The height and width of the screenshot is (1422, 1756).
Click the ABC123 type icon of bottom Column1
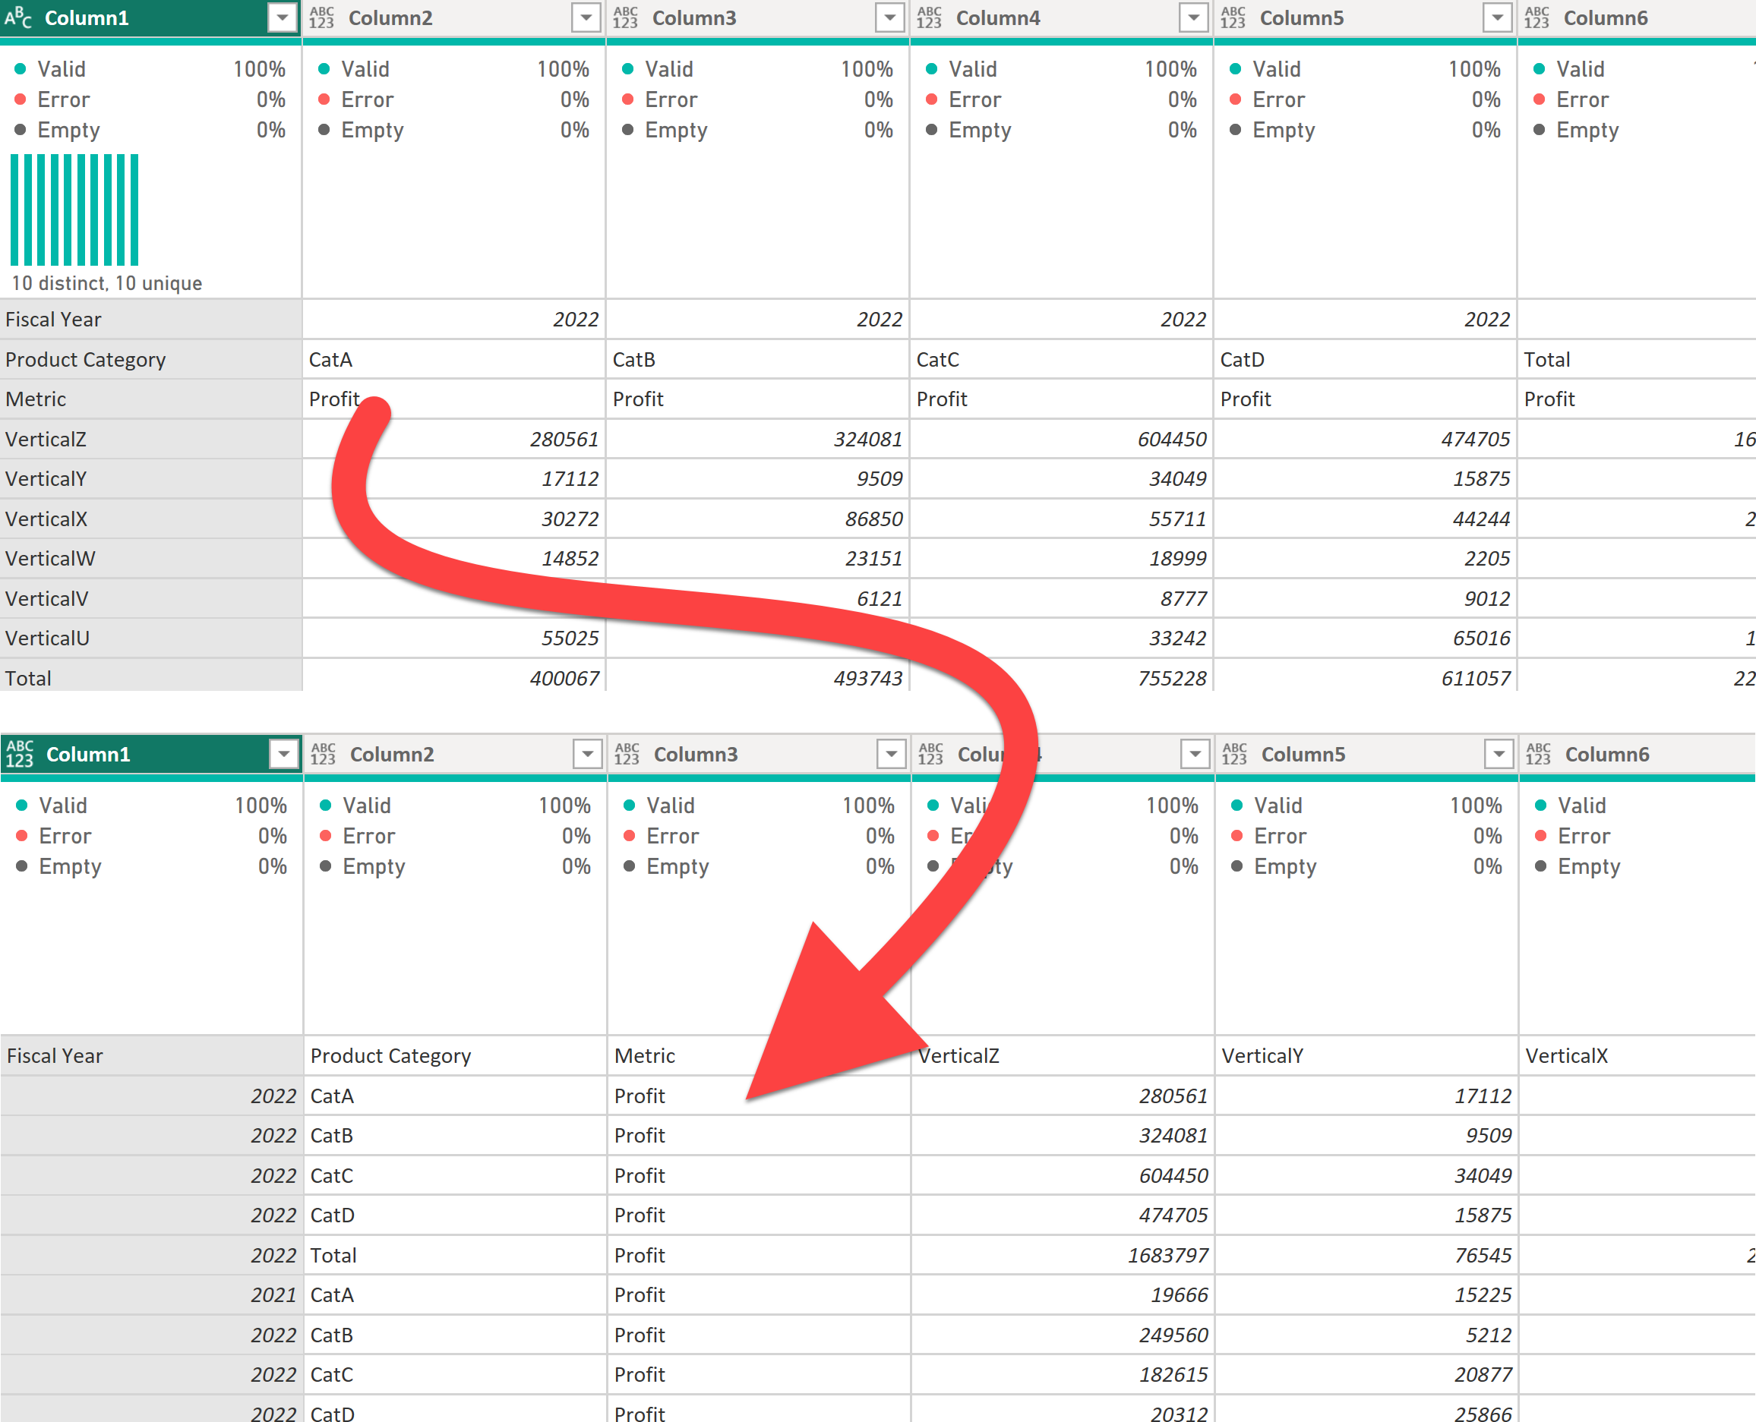[20, 754]
